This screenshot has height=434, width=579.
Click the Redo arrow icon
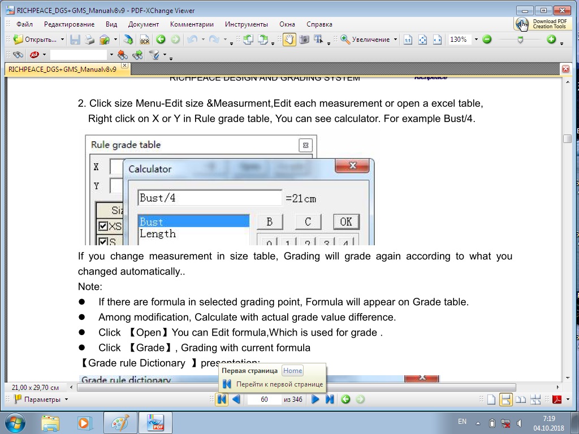pos(214,40)
